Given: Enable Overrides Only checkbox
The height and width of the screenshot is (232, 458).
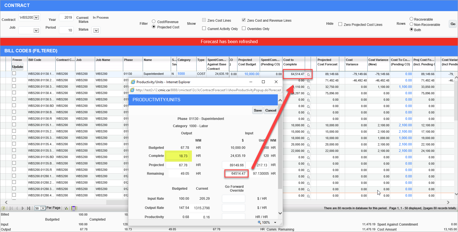Looking at the screenshot, I should click(244, 28).
